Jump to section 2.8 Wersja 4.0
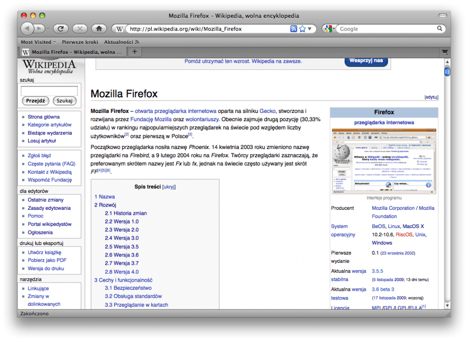This screenshot has height=341, width=468. point(122,272)
